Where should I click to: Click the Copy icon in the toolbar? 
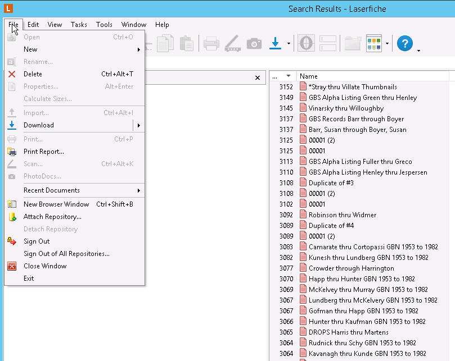click(x=165, y=43)
